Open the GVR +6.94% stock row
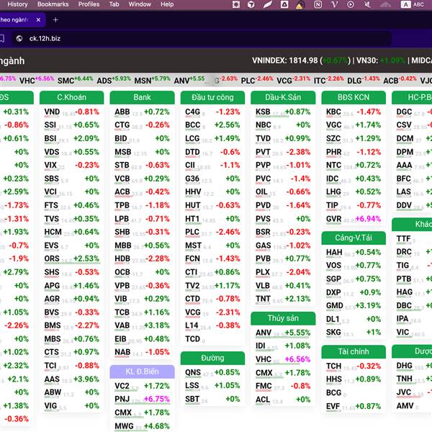The width and height of the screenshot is (432, 432). click(x=354, y=219)
